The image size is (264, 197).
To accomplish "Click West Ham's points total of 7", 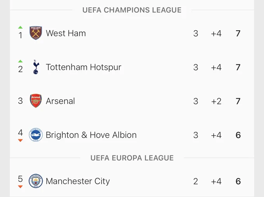I will point(238,33).
